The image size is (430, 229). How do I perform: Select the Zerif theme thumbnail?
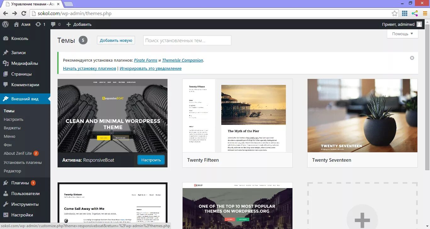(238, 206)
